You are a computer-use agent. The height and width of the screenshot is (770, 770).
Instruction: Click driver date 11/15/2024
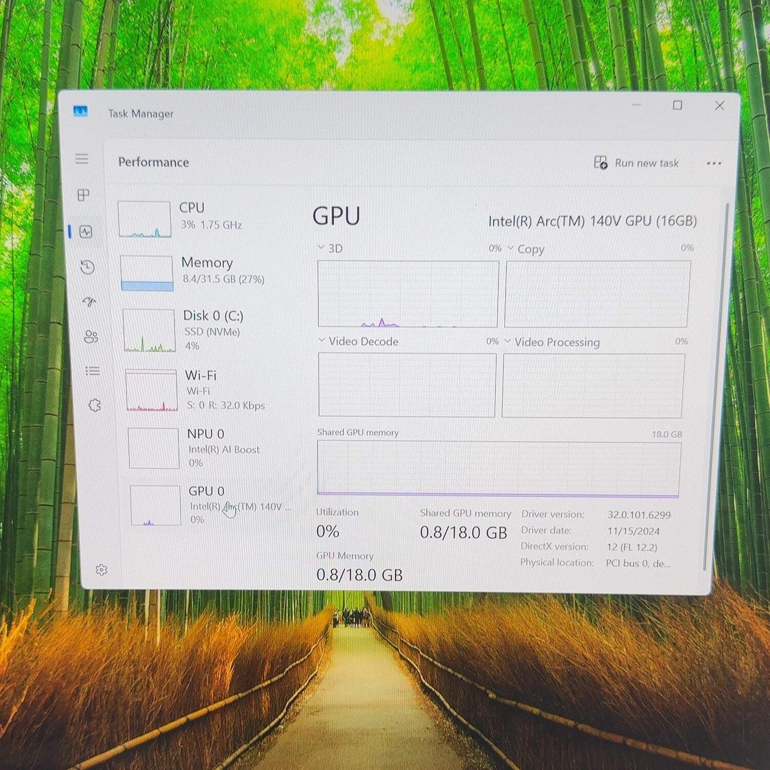click(633, 531)
